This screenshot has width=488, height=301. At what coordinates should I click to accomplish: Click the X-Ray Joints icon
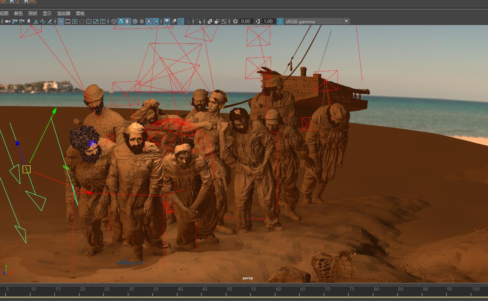tap(224, 21)
